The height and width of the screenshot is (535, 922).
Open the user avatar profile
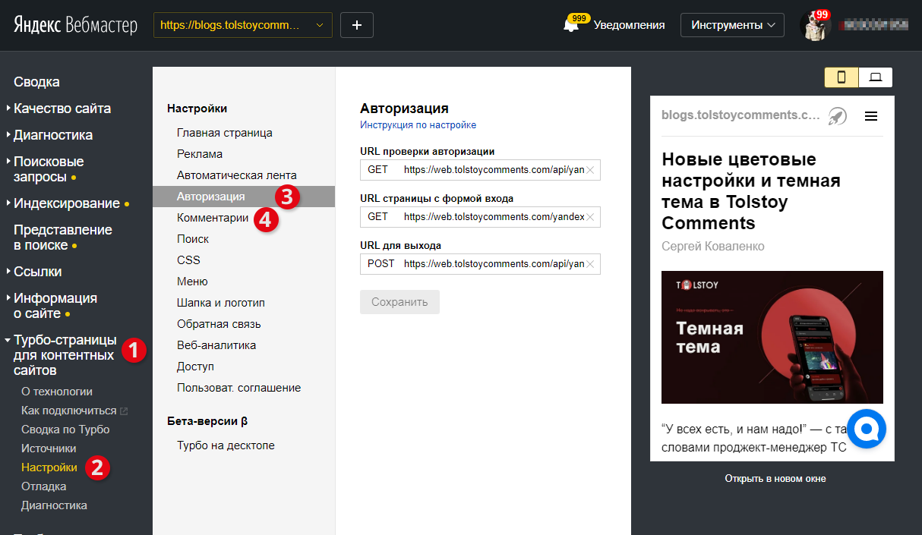[x=815, y=25]
